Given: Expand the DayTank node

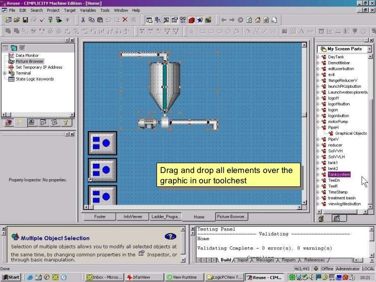Looking at the screenshot, I should click(x=318, y=57).
